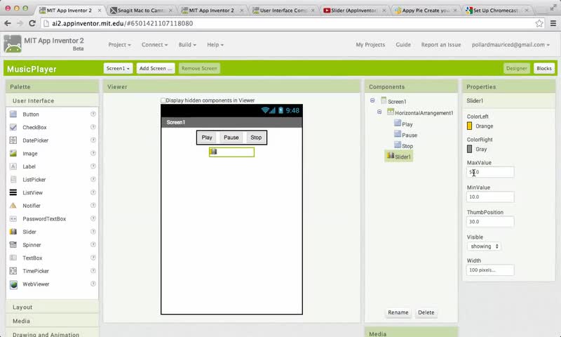Switch to the Appy Pie browser tab
This screenshot has height=337, width=561.
click(425, 11)
